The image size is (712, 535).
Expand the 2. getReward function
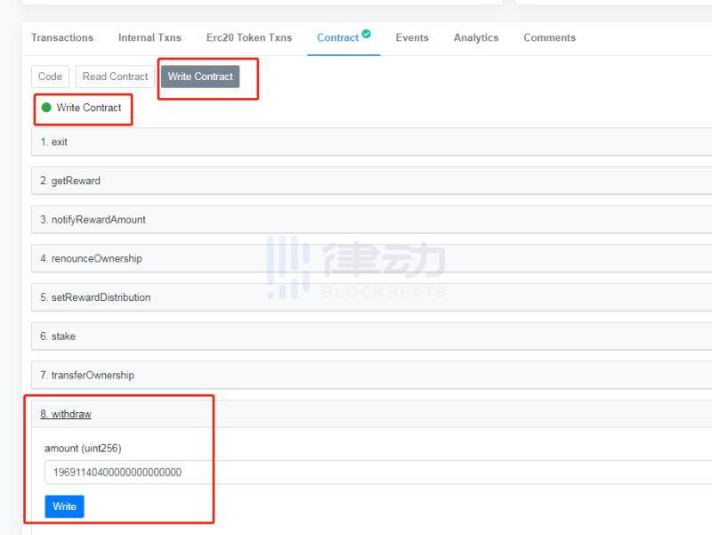(371, 181)
